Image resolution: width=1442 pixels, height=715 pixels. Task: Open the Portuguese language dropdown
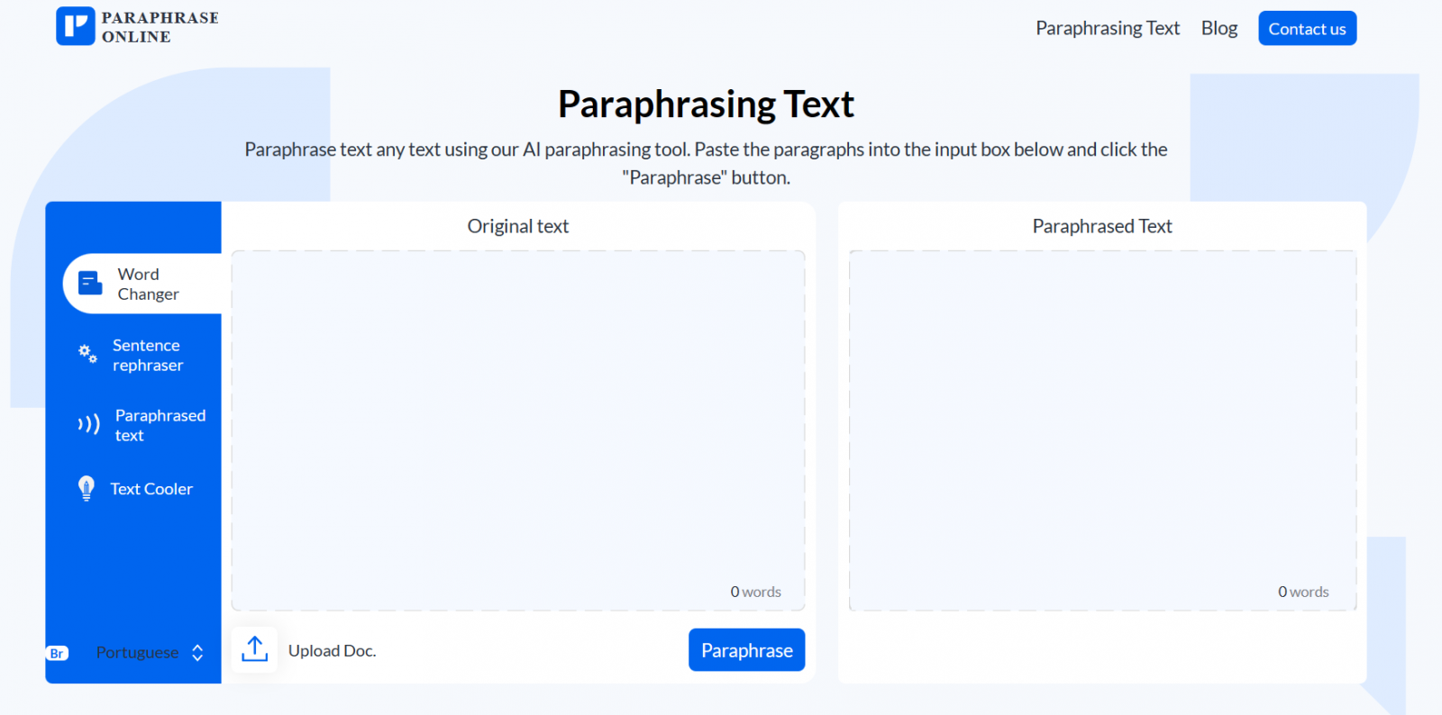(137, 653)
